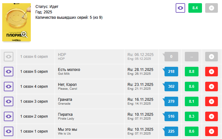Click grey disc icon beside series rating

coord(212,8)
